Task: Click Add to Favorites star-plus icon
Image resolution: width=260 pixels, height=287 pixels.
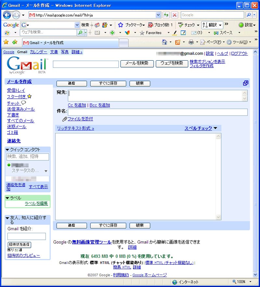Action: tap(15, 42)
